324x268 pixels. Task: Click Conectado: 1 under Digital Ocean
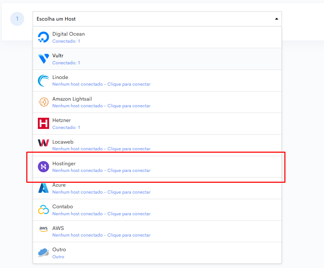(x=66, y=41)
